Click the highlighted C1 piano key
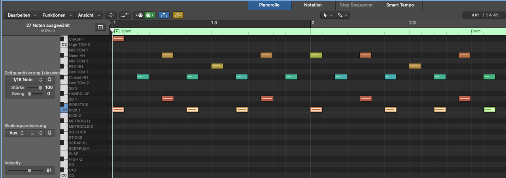This screenshot has height=178, width=506. pyautogui.click(x=64, y=110)
